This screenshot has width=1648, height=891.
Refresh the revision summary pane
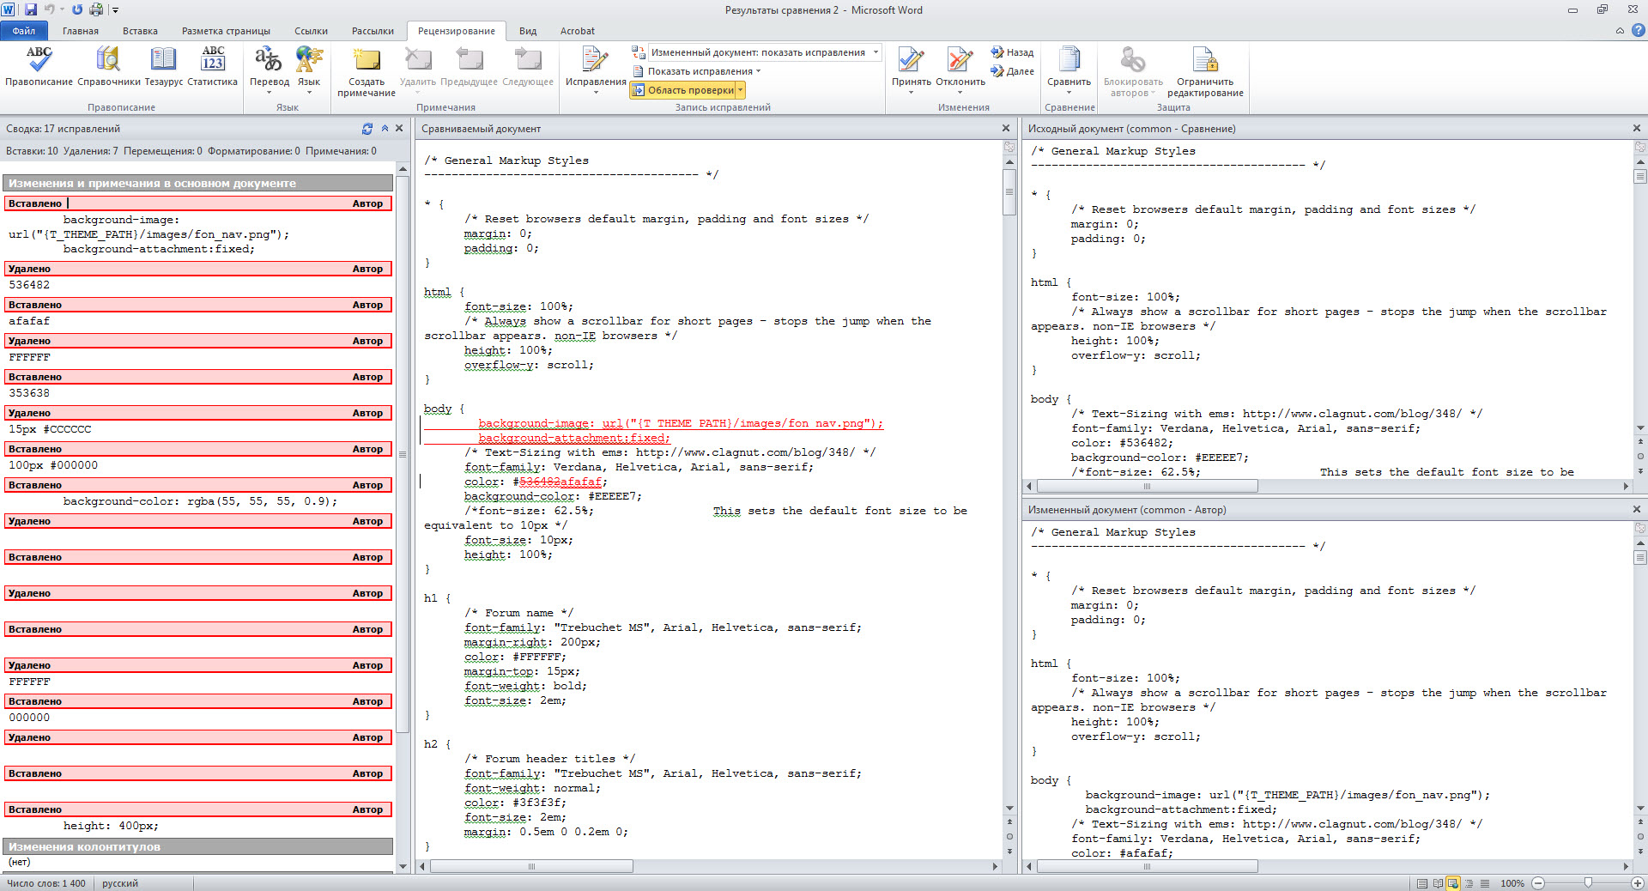pos(367,129)
